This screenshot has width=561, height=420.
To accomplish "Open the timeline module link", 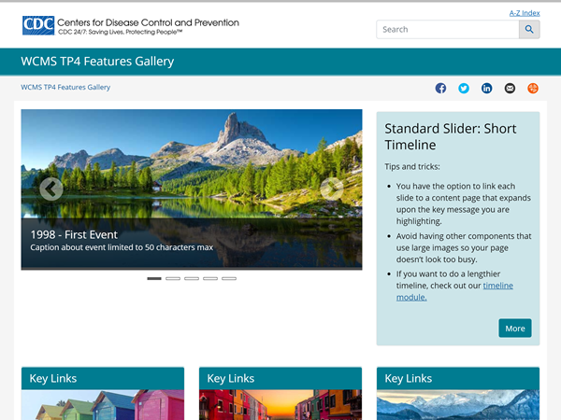I will 454,291.
